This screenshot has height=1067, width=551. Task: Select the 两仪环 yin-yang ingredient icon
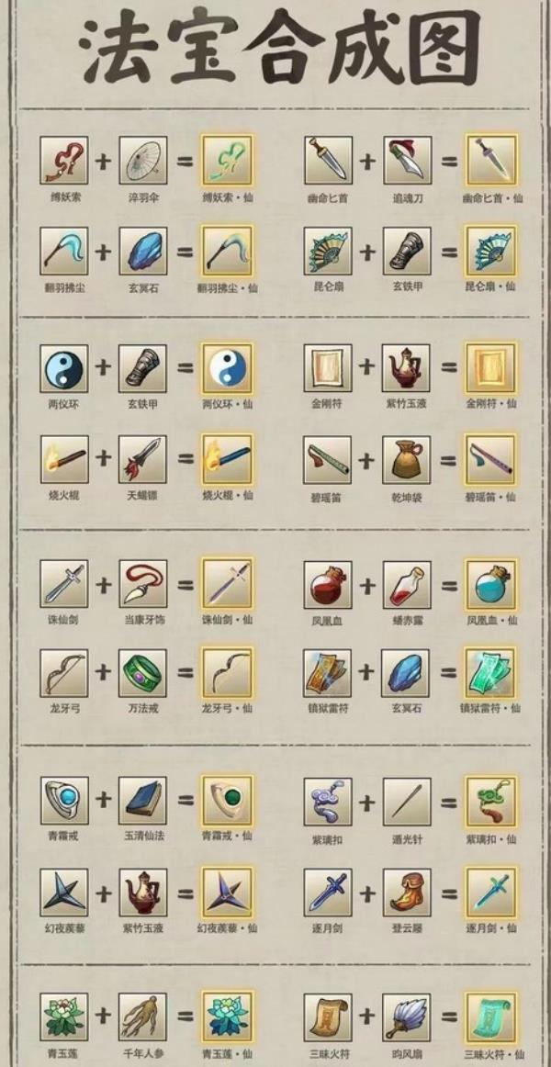[x=64, y=368]
